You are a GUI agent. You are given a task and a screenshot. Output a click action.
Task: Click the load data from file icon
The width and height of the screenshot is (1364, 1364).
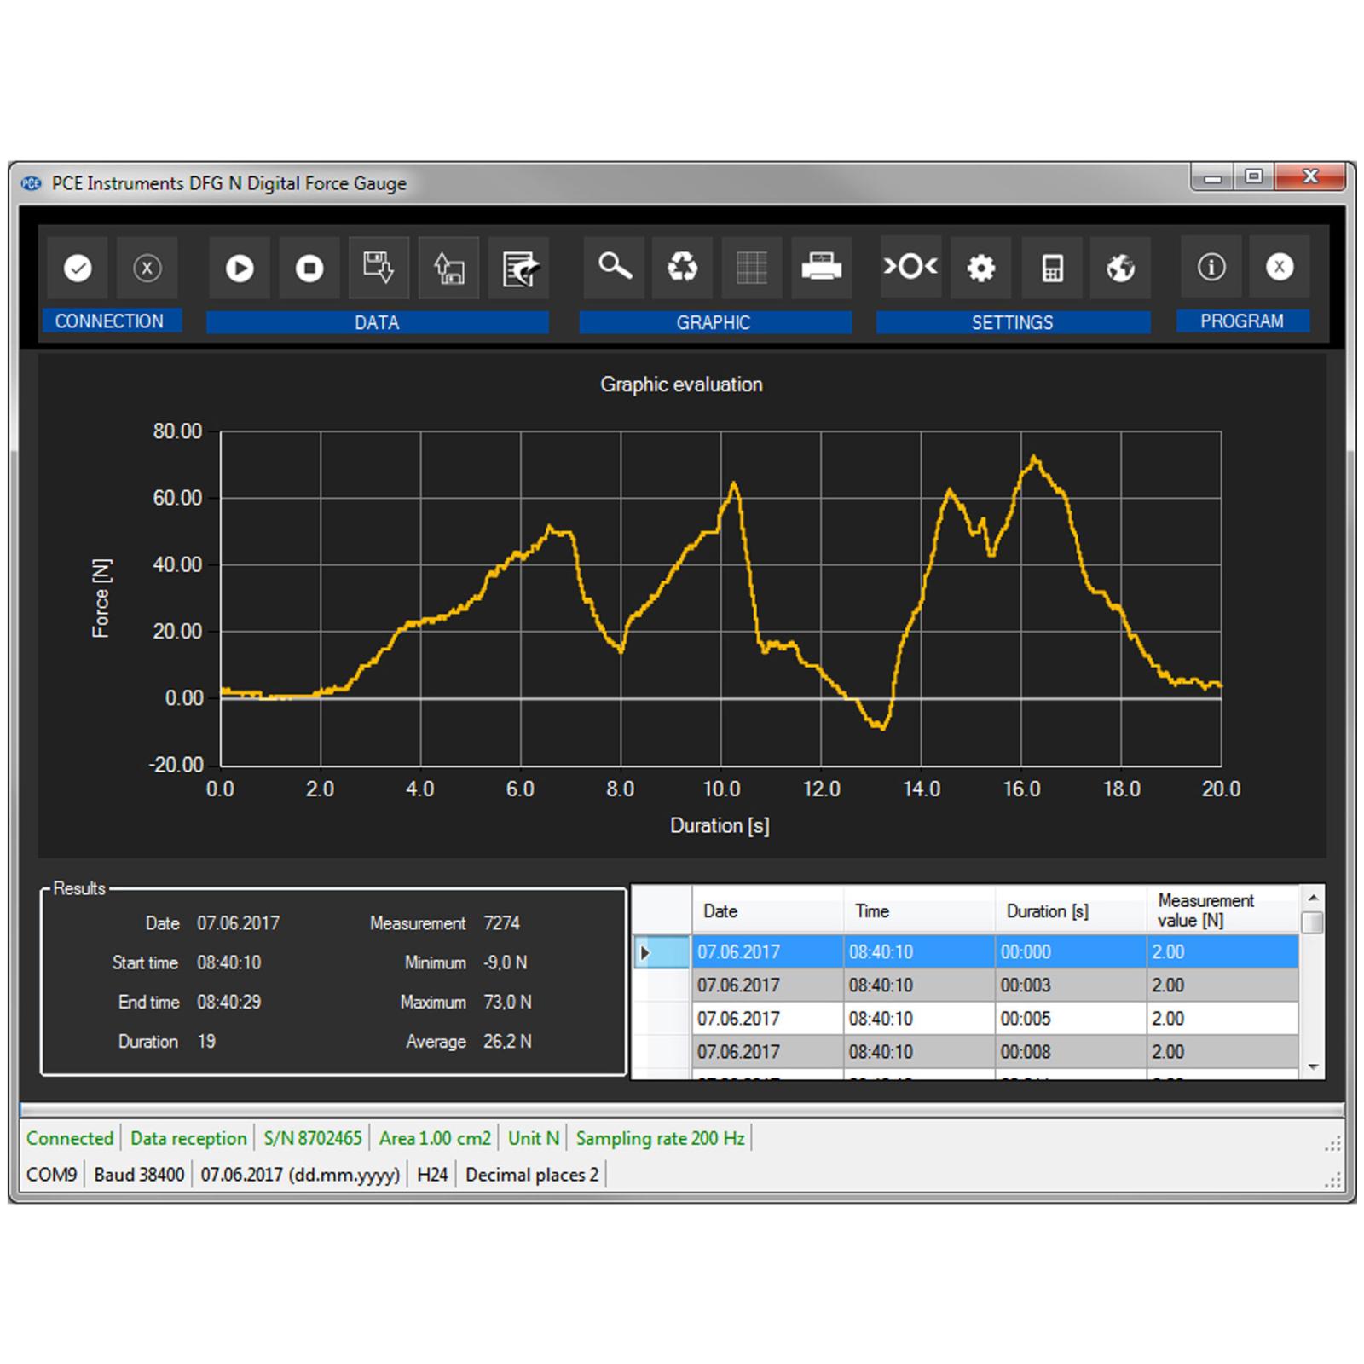pos(449,269)
